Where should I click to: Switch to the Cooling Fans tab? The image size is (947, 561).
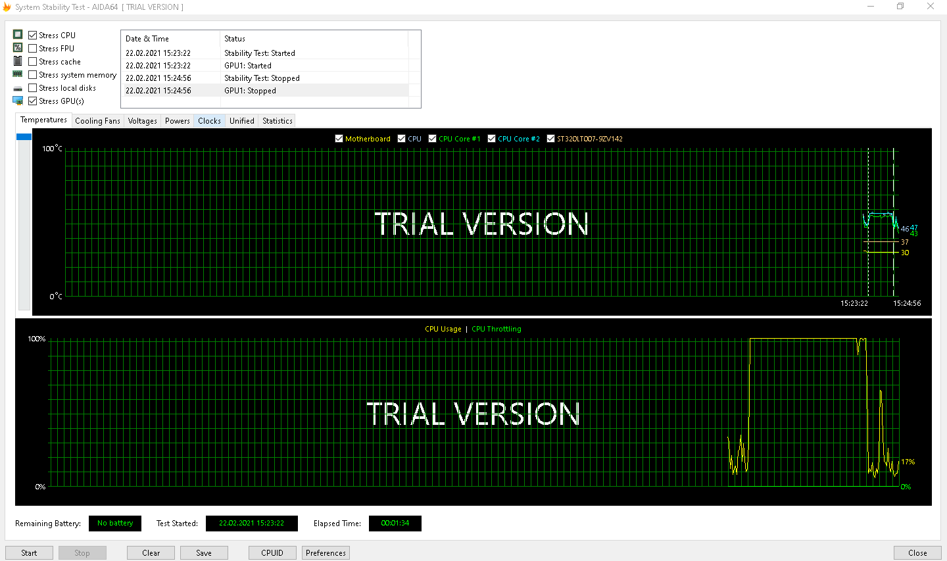coord(97,121)
